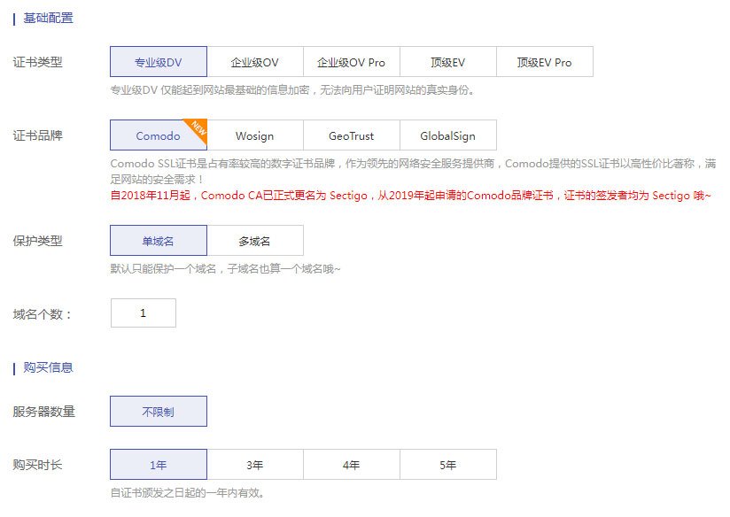Click the 基础配置 section heading

49,19
